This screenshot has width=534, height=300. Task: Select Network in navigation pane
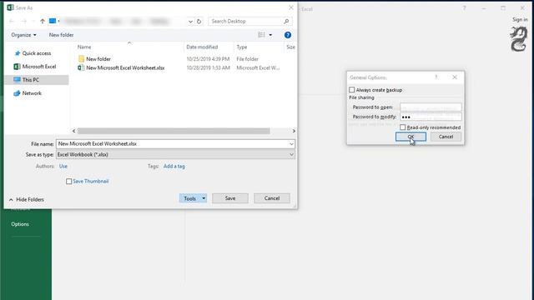tap(32, 93)
